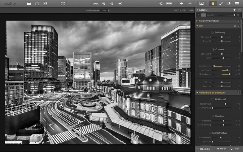
Task: Adjust Contrast Standaard slider
Action: click(x=222, y=54)
